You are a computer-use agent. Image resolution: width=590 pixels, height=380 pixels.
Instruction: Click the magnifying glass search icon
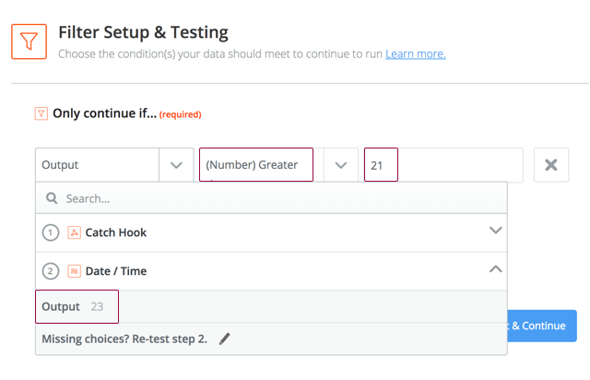pos(51,198)
